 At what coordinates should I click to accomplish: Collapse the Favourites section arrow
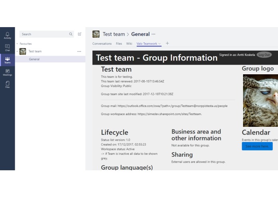17,43
